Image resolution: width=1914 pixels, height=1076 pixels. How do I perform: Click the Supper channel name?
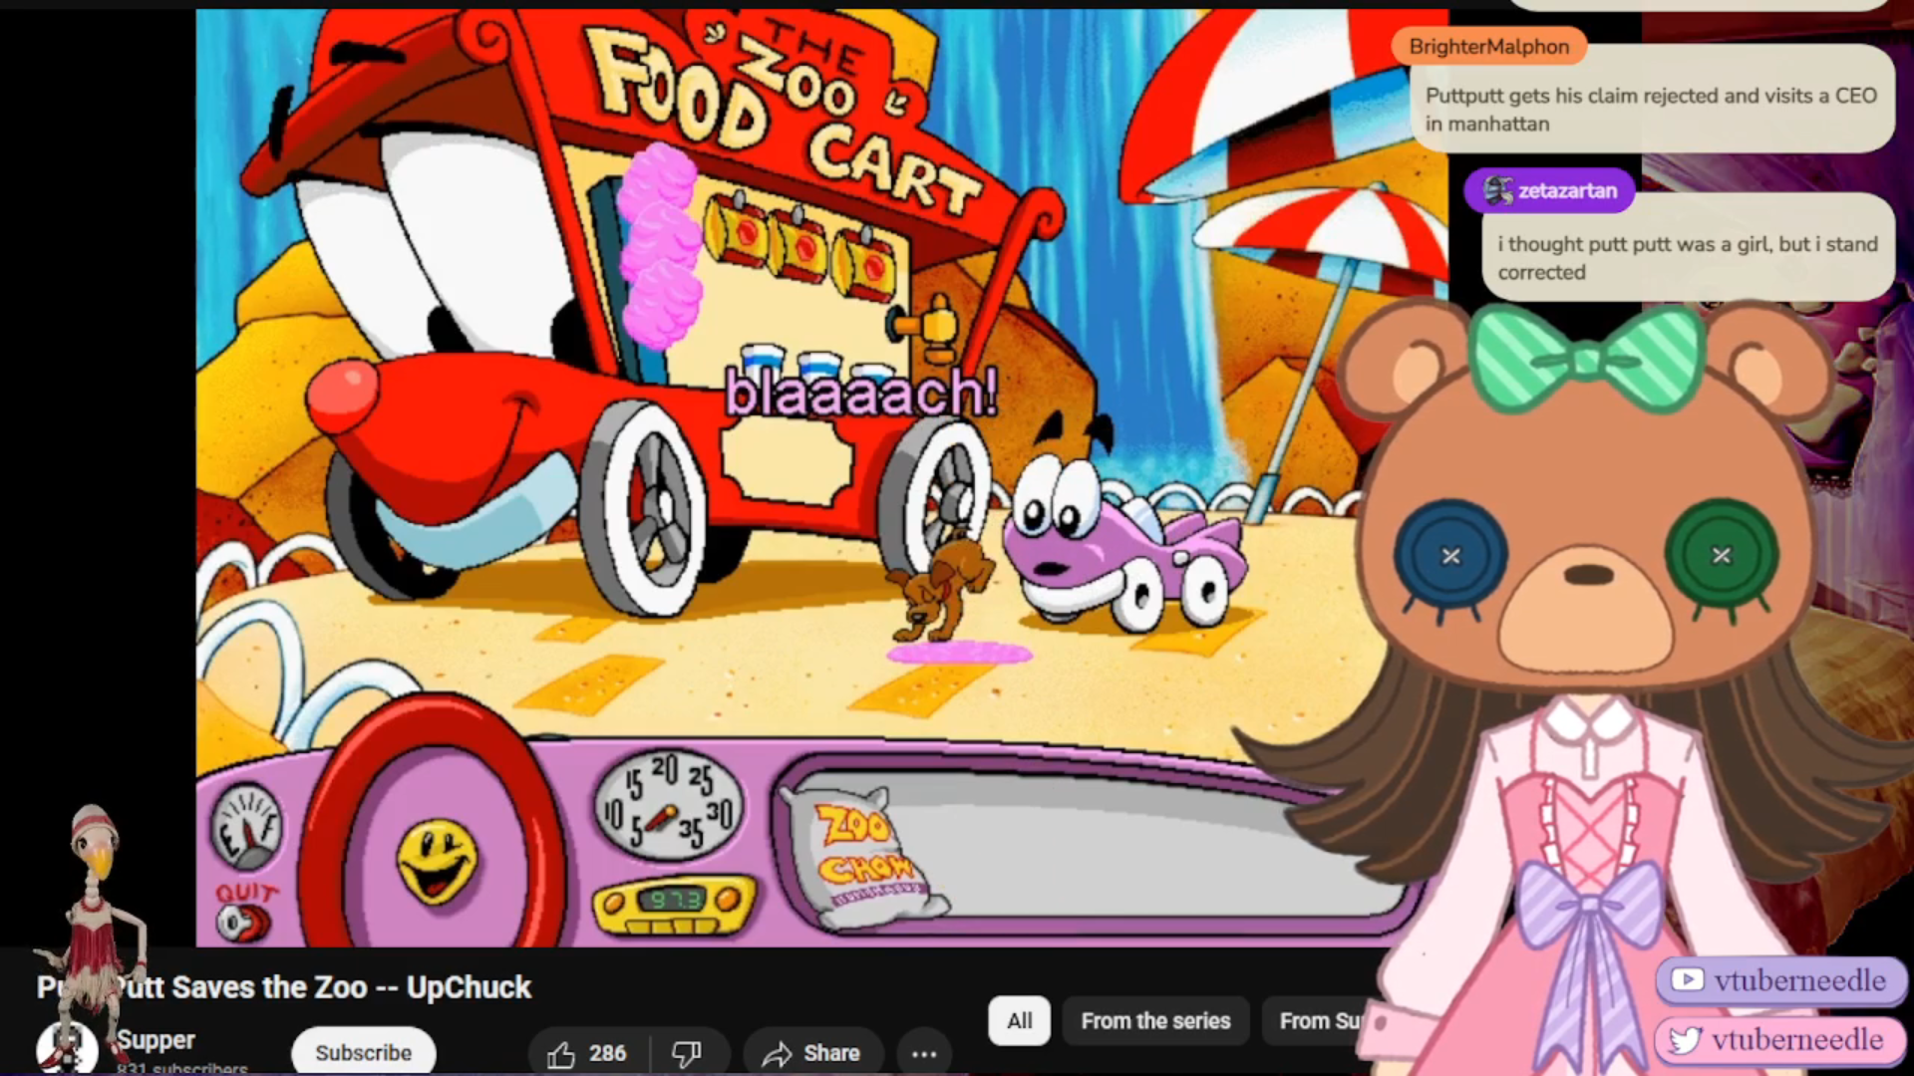coord(156,1039)
